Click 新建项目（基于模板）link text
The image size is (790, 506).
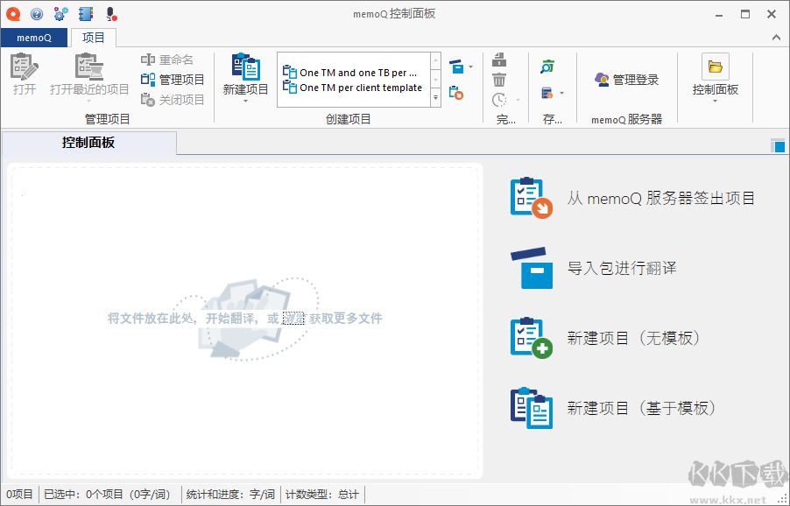point(641,408)
